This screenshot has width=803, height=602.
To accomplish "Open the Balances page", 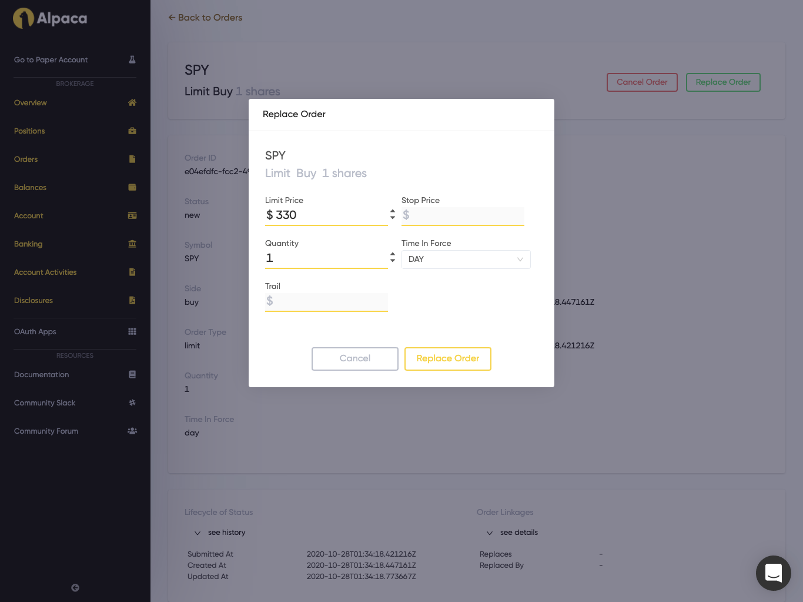I will tap(30, 188).
